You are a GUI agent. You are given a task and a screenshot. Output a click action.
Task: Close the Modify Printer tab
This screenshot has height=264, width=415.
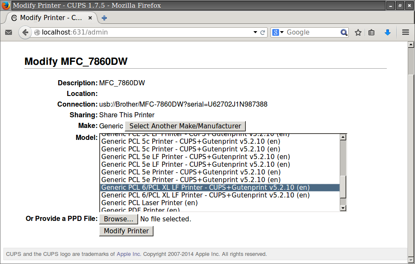click(90, 17)
